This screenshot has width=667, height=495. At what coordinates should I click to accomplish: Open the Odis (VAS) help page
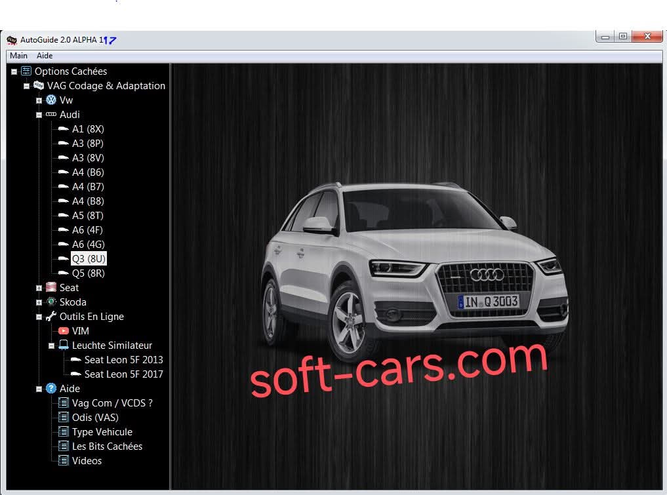[95, 418]
